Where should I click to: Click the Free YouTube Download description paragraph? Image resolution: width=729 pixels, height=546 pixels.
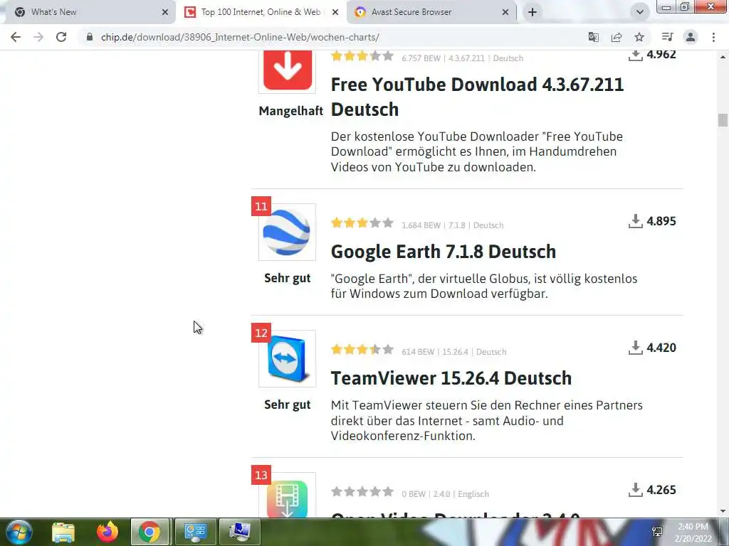pos(476,152)
